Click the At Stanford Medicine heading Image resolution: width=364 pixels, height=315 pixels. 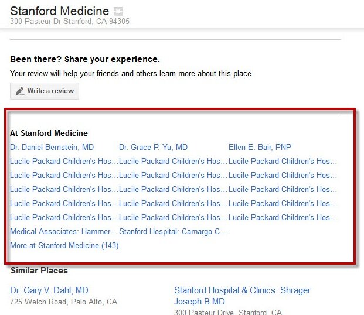[x=49, y=133]
